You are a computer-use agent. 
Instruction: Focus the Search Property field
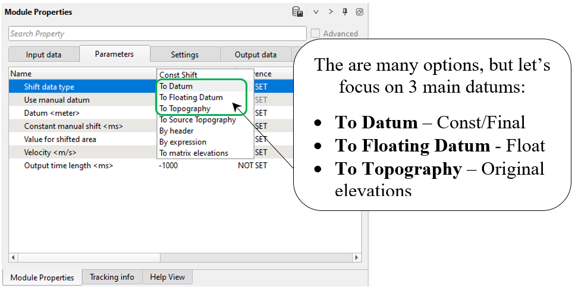click(158, 33)
